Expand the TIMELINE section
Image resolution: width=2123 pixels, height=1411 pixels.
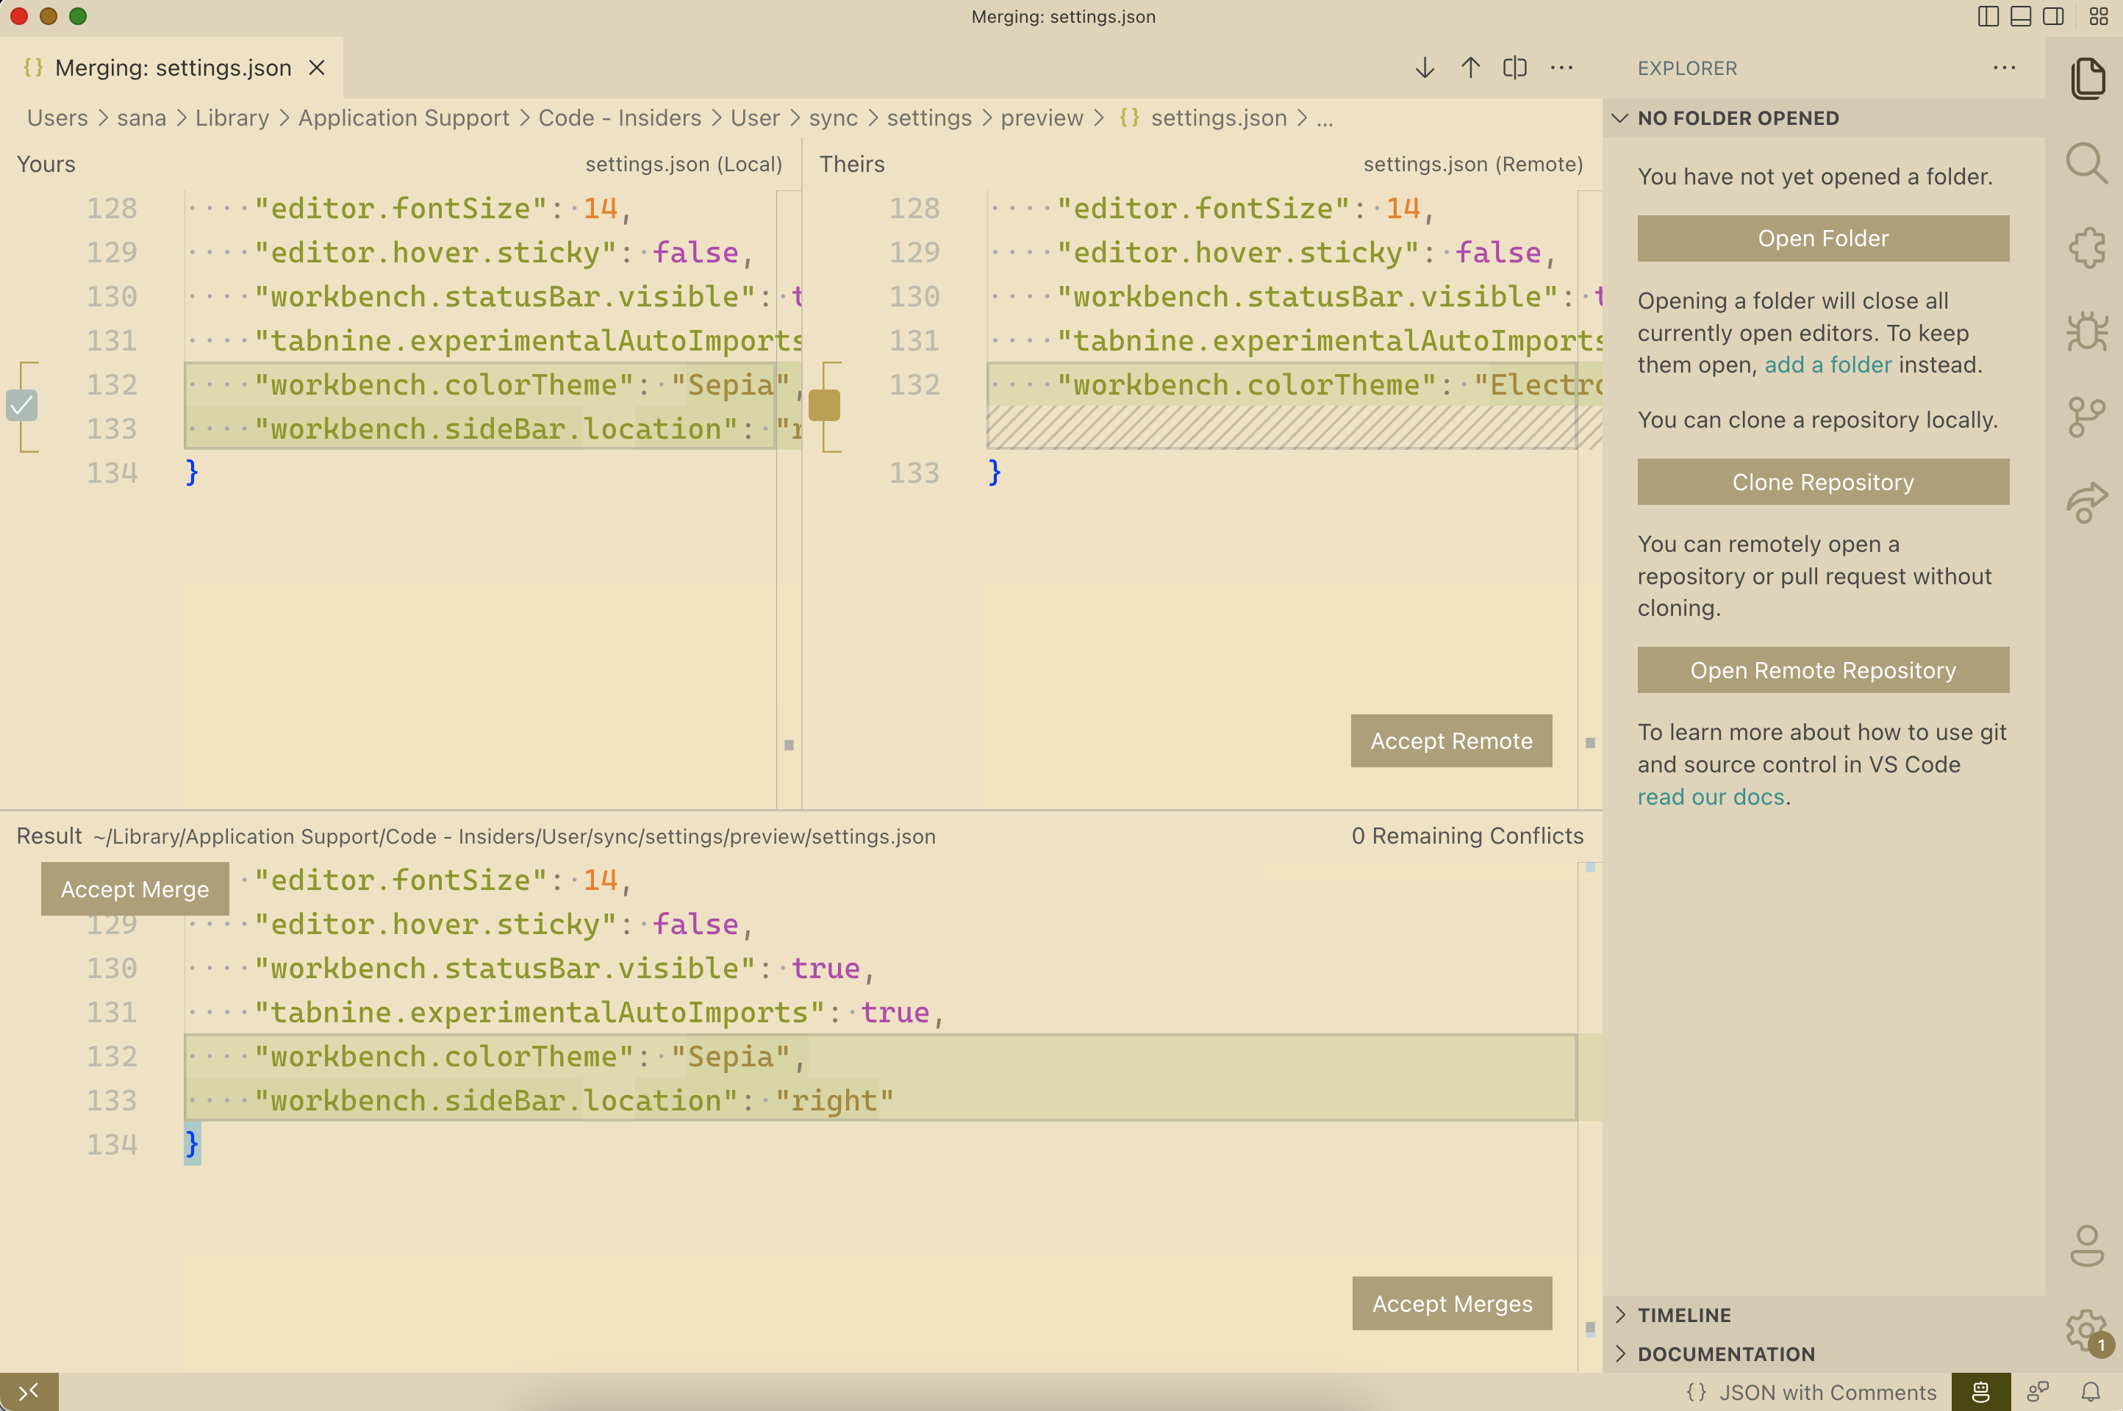pos(1684,1315)
